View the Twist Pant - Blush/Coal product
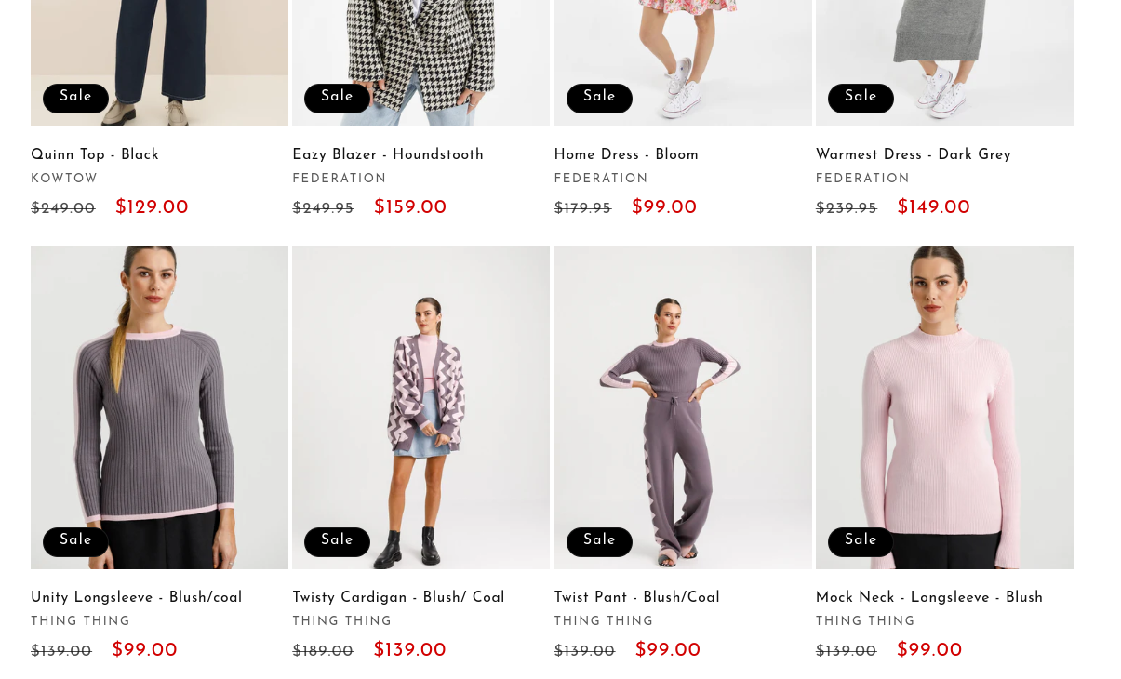Screen dimensions: 1121x679 636,598
